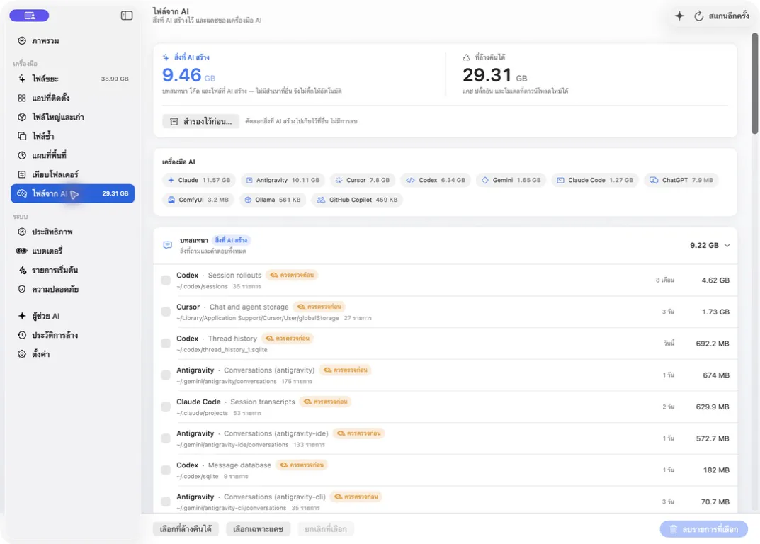Select the Codex 6.34 GB chip
The height and width of the screenshot is (544, 760).
[x=436, y=180]
